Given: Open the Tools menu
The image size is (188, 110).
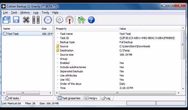Looking at the screenshot, I should (x=45, y=13).
